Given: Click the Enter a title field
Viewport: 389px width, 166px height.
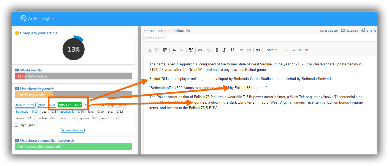Looking at the screenshot, I should (260, 38).
